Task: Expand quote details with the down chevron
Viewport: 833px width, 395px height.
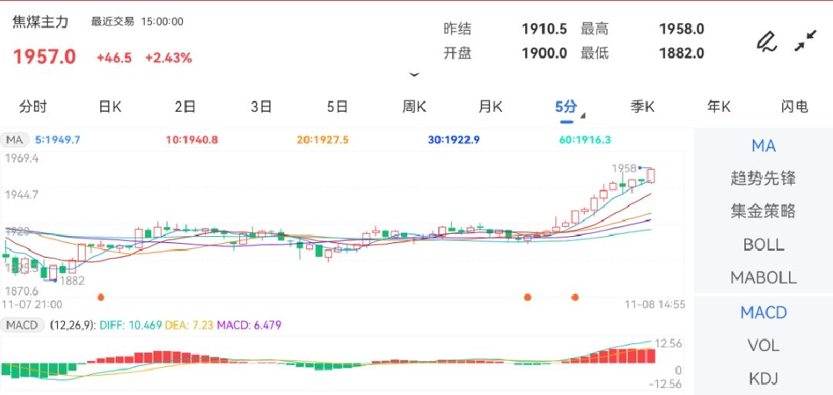Action: click(x=414, y=75)
